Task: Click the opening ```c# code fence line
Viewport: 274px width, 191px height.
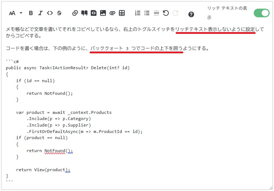Action: click(x=12, y=61)
